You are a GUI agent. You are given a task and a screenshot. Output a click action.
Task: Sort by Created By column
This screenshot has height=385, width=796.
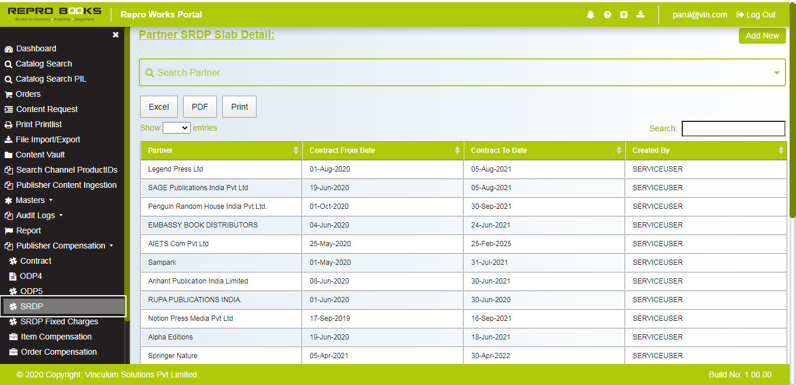point(706,150)
